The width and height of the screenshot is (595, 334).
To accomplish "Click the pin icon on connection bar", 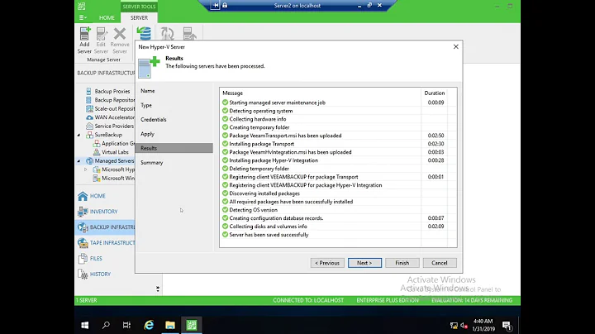I will pos(215,5).
